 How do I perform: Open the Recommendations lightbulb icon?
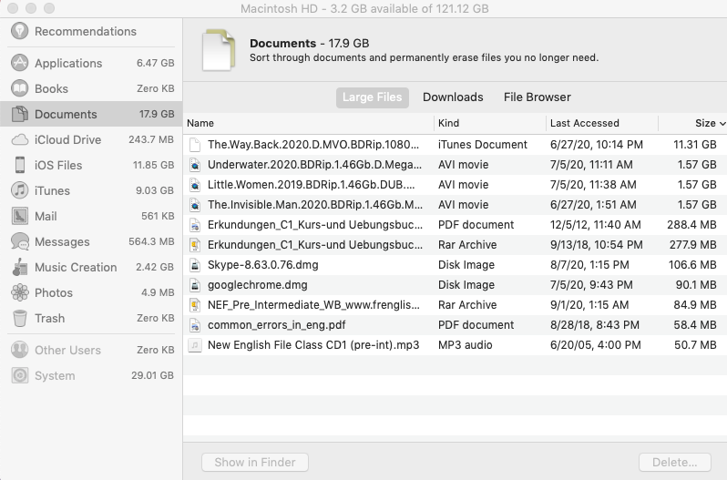click(19, 31)
